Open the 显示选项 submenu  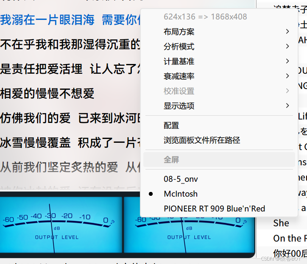[219, 106]
